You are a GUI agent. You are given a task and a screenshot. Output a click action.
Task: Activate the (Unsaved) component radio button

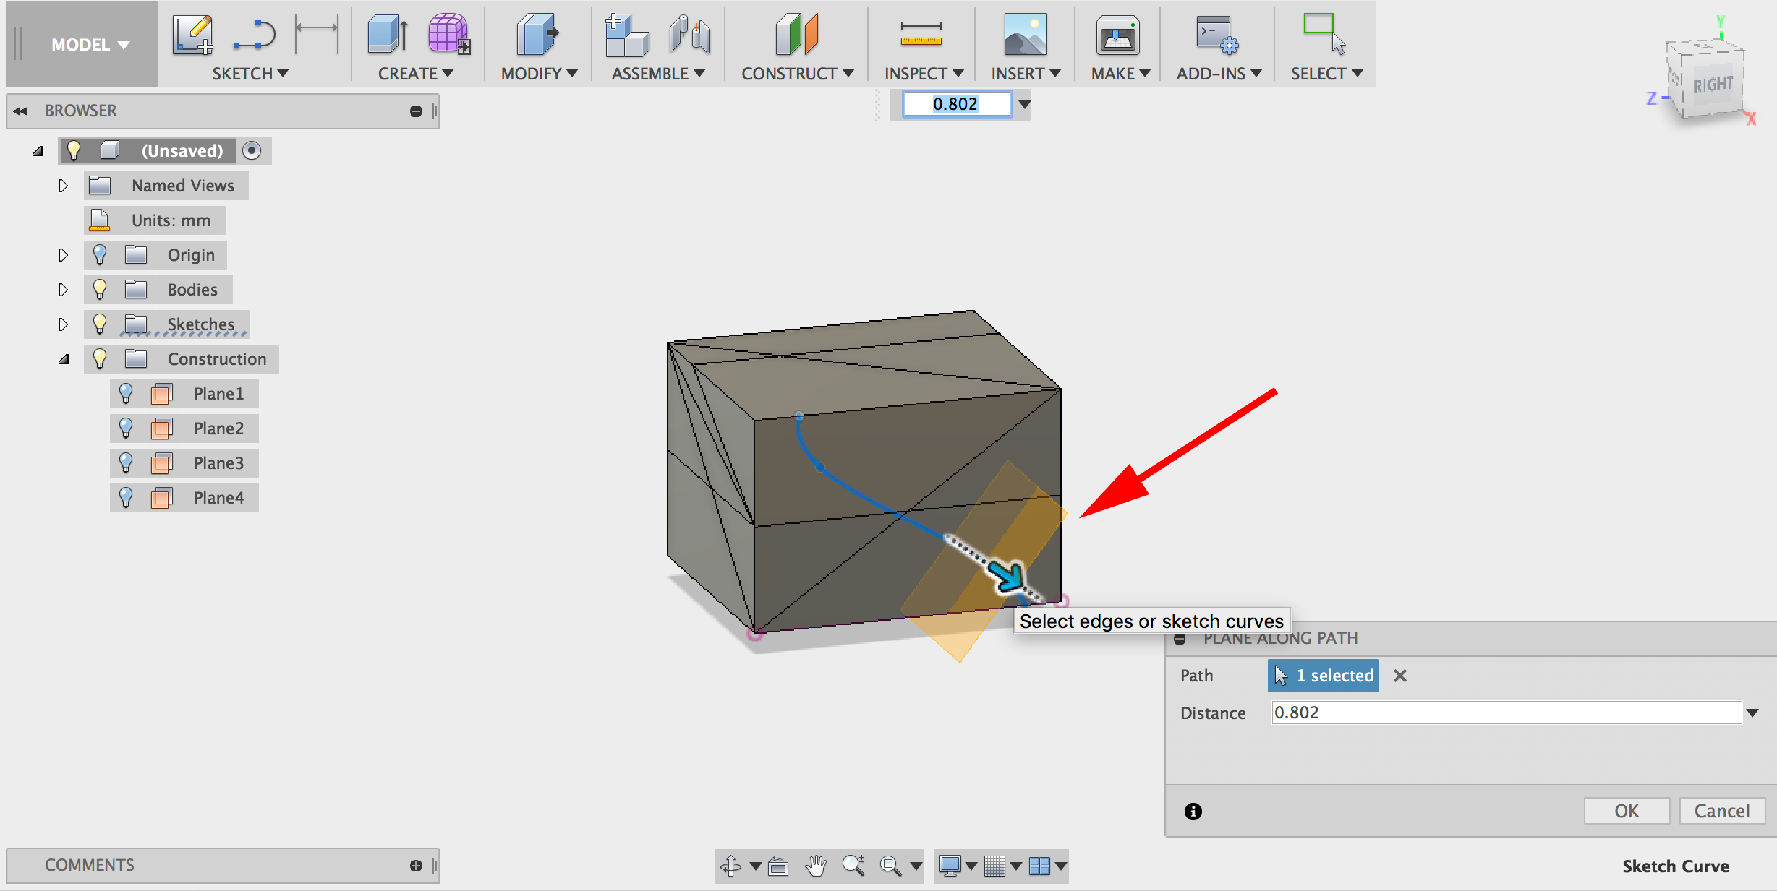click(252, 151)
